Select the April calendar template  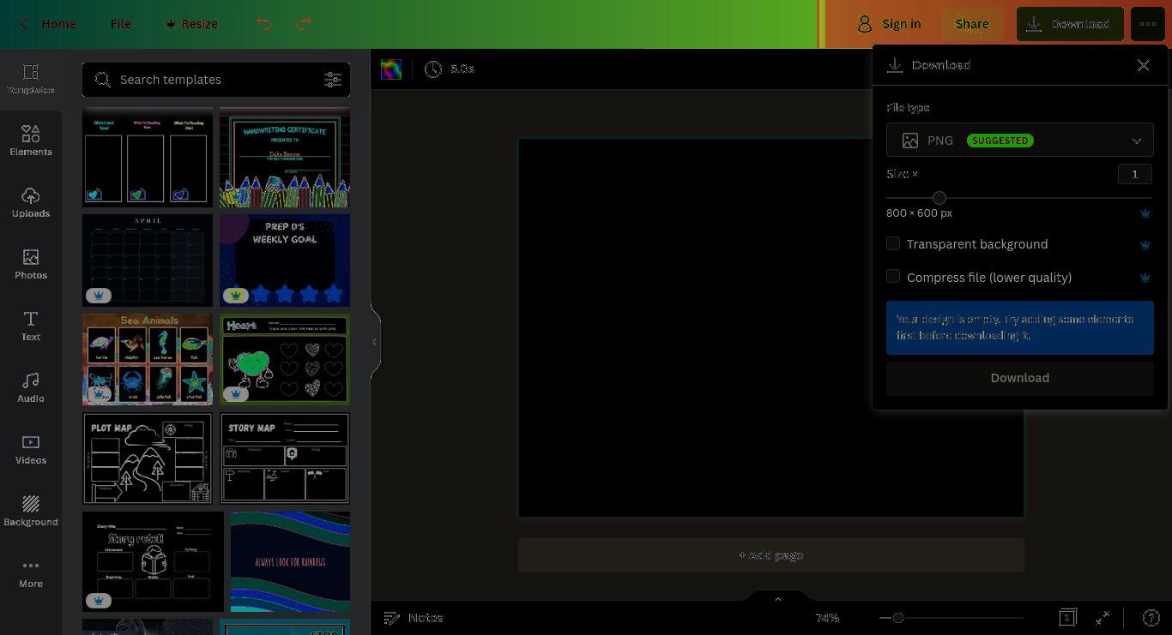tap(148, 261)
